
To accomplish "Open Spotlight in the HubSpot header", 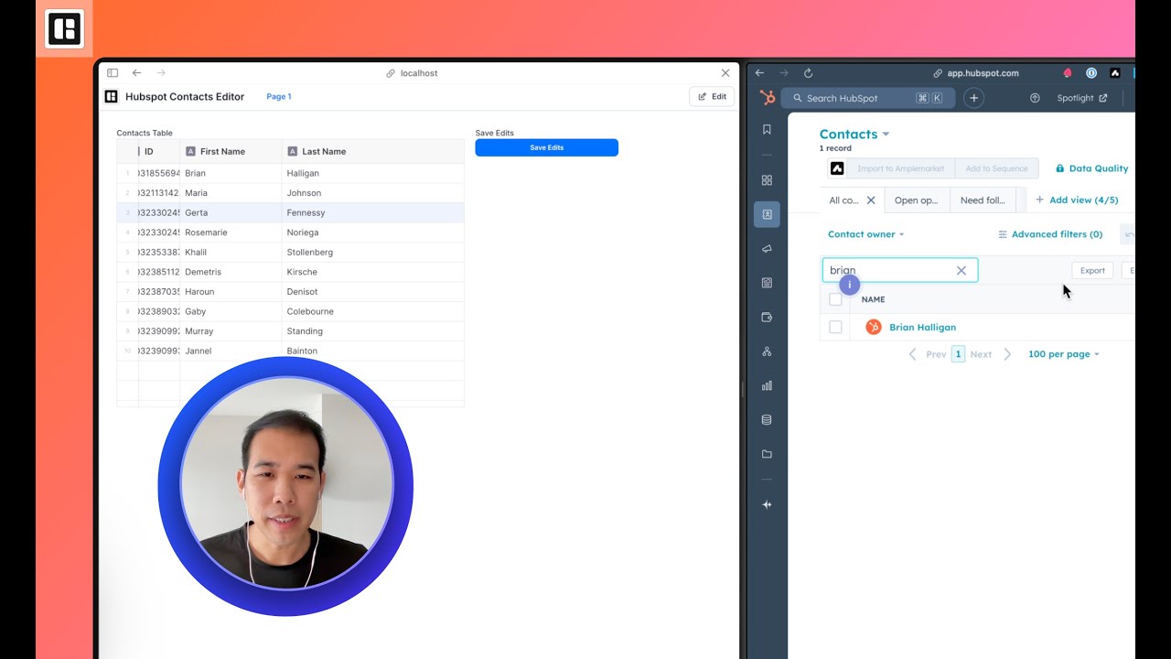I will point(1081,98).
